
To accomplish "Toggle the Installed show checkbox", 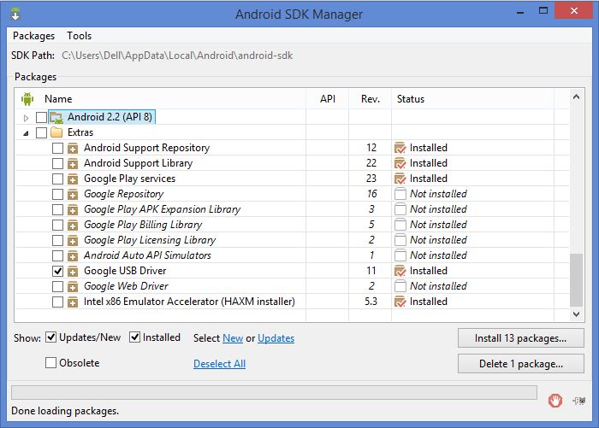I will click(x=134, y=337).
